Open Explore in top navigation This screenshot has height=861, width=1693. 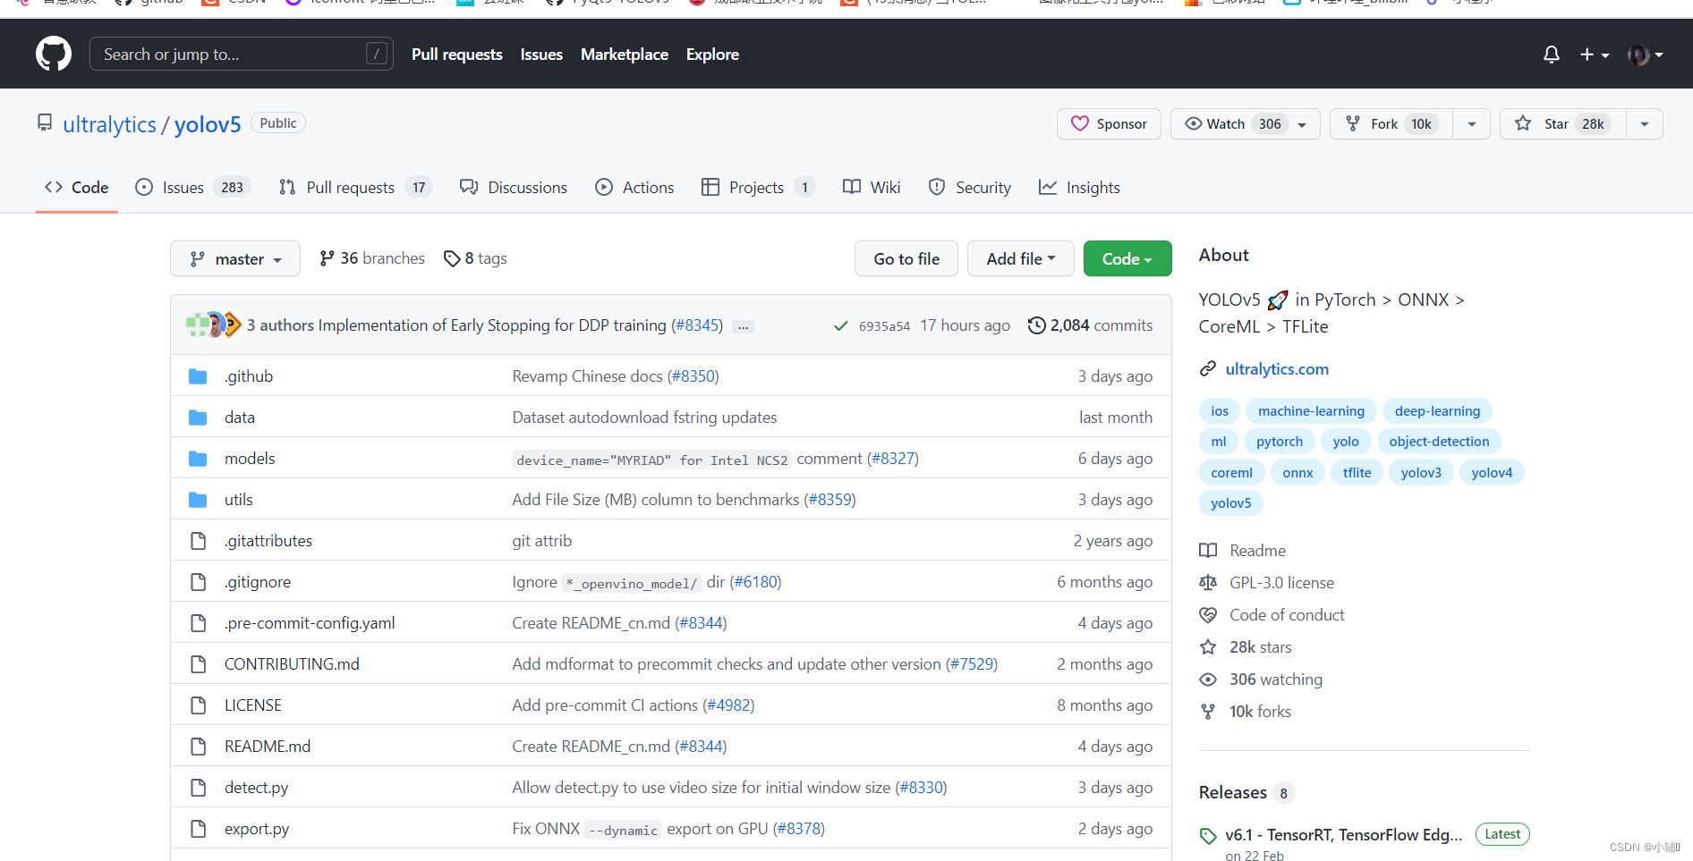click(712, 55)
